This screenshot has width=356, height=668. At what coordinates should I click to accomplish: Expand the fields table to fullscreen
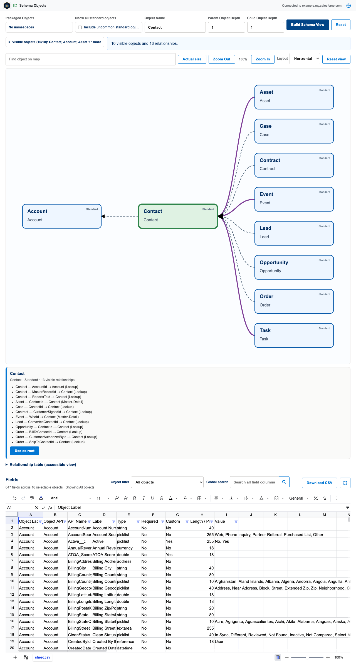click(x=345, y=483)
